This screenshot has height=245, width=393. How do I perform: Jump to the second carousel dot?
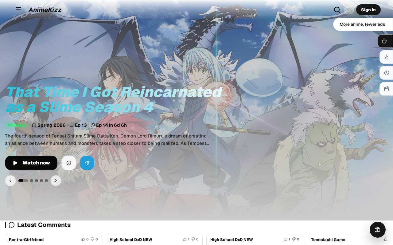click(32, 181)
